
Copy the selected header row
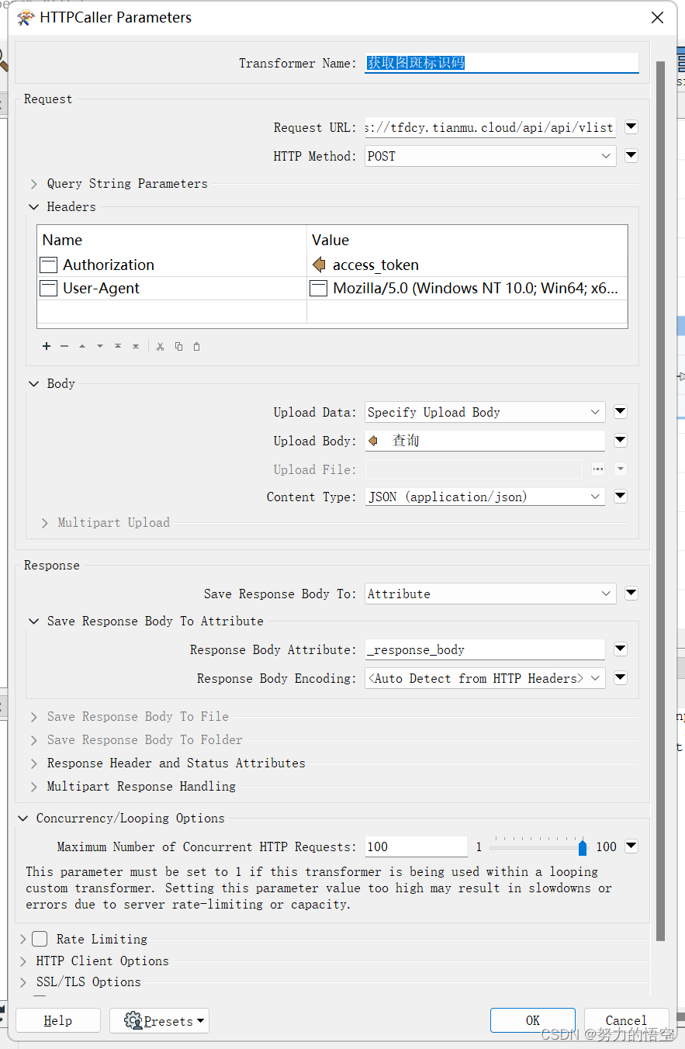[178, 346]
